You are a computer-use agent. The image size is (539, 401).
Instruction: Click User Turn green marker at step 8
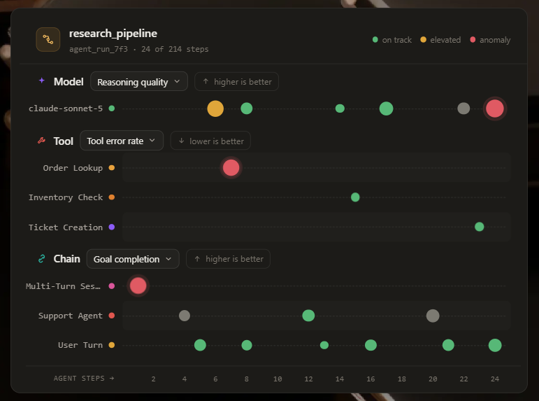247,345
